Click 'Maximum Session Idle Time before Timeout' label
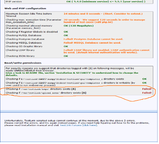Screen dimensions: 159x144 point(29,15)
